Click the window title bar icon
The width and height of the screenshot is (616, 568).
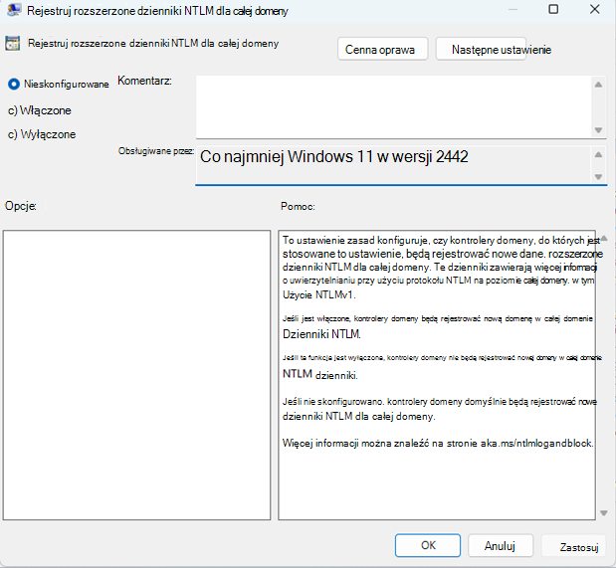[14, 9]
